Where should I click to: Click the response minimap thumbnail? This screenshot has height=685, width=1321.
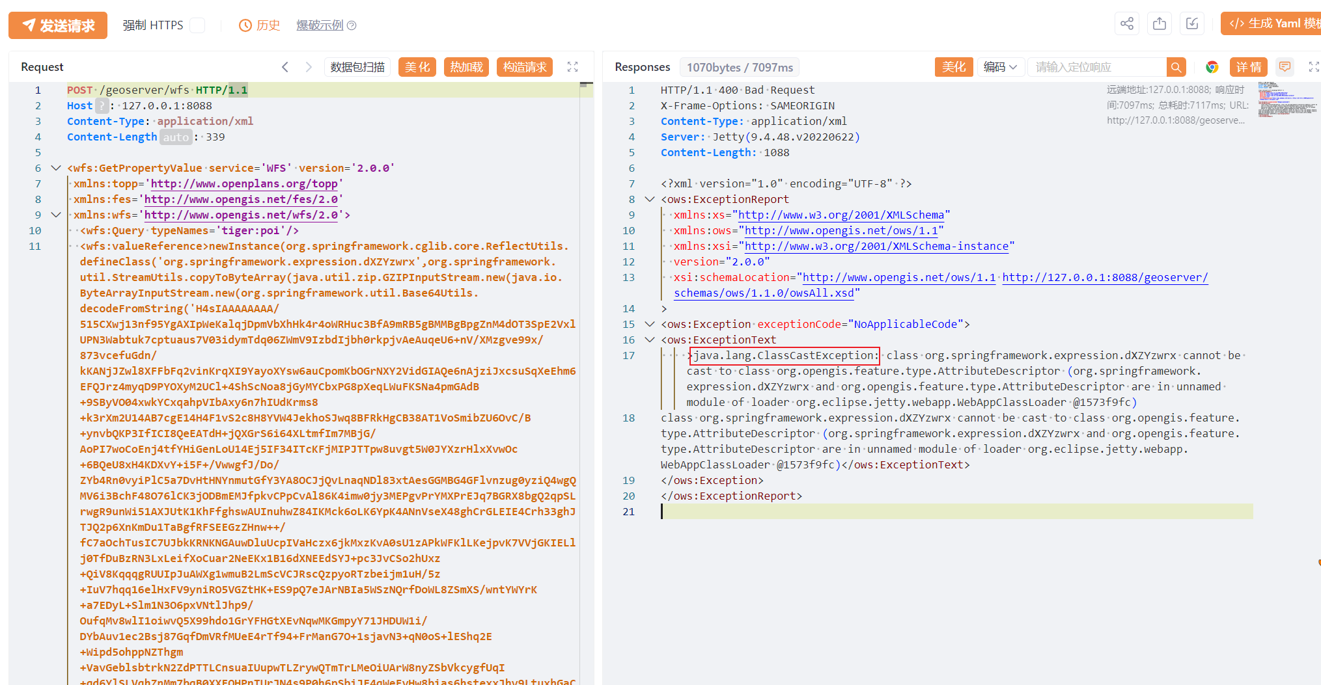click(1287, 99)
